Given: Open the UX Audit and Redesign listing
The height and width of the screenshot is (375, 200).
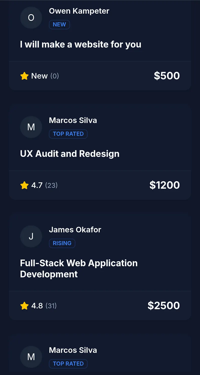Looking at the screenshot, I should point(70,154).
